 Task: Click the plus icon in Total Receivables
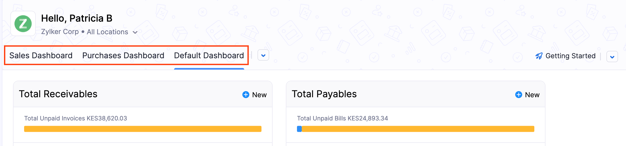(x=246, y=95)
